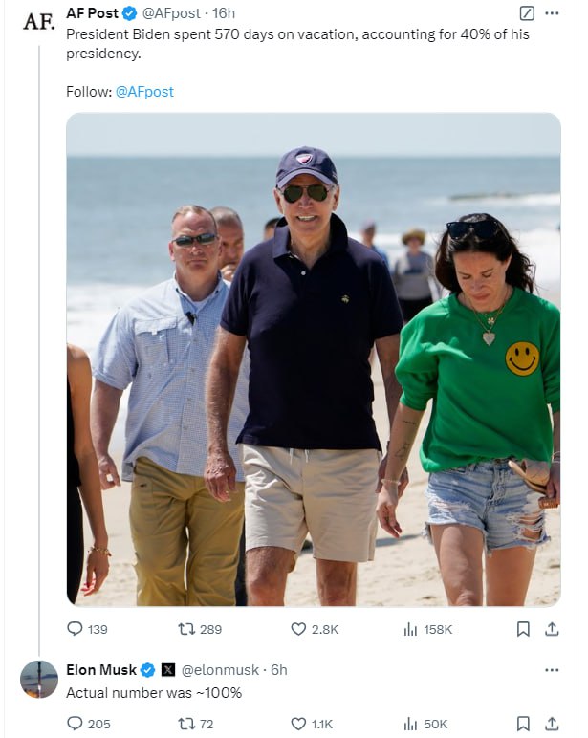Image resolution: width=588 pixels, height=738 pixels.
Task: View analytics of the AF Post tweet
Action: coord(411,629)
